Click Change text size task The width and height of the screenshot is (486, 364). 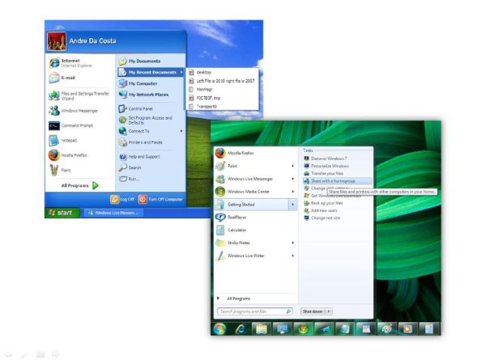tap(322, 218)
